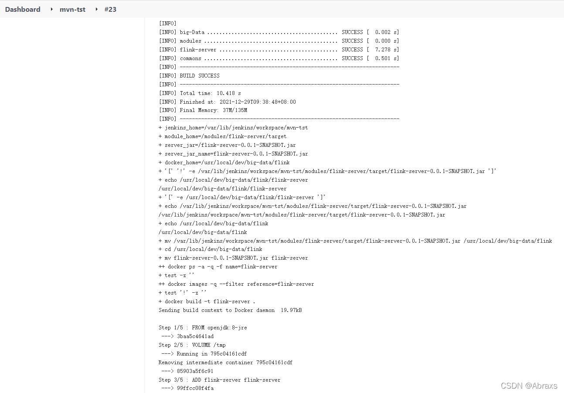Viewport: 564px width, 393px height.
Task: Click the 'Finished at: 2021-12-29' log line
Action: point(227,102)
